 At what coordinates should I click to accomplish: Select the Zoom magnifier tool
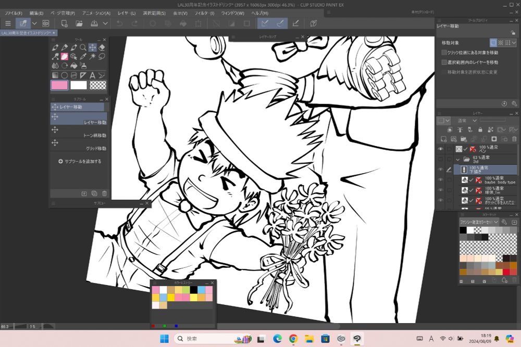tap(83, 47)
